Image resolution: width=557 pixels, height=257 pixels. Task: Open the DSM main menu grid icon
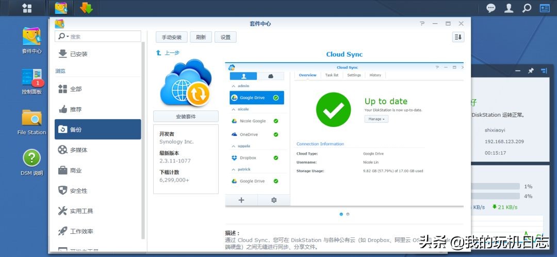pyautogui.click(x=27, y=8)
